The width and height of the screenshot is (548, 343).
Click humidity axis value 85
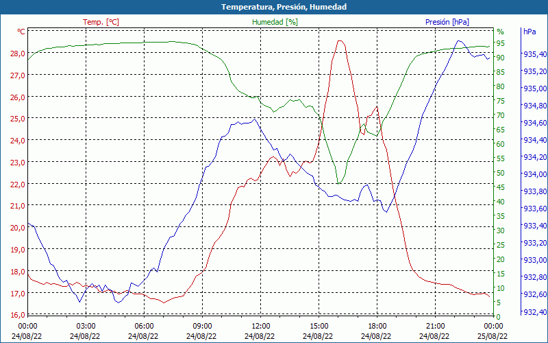pos(501,72)
